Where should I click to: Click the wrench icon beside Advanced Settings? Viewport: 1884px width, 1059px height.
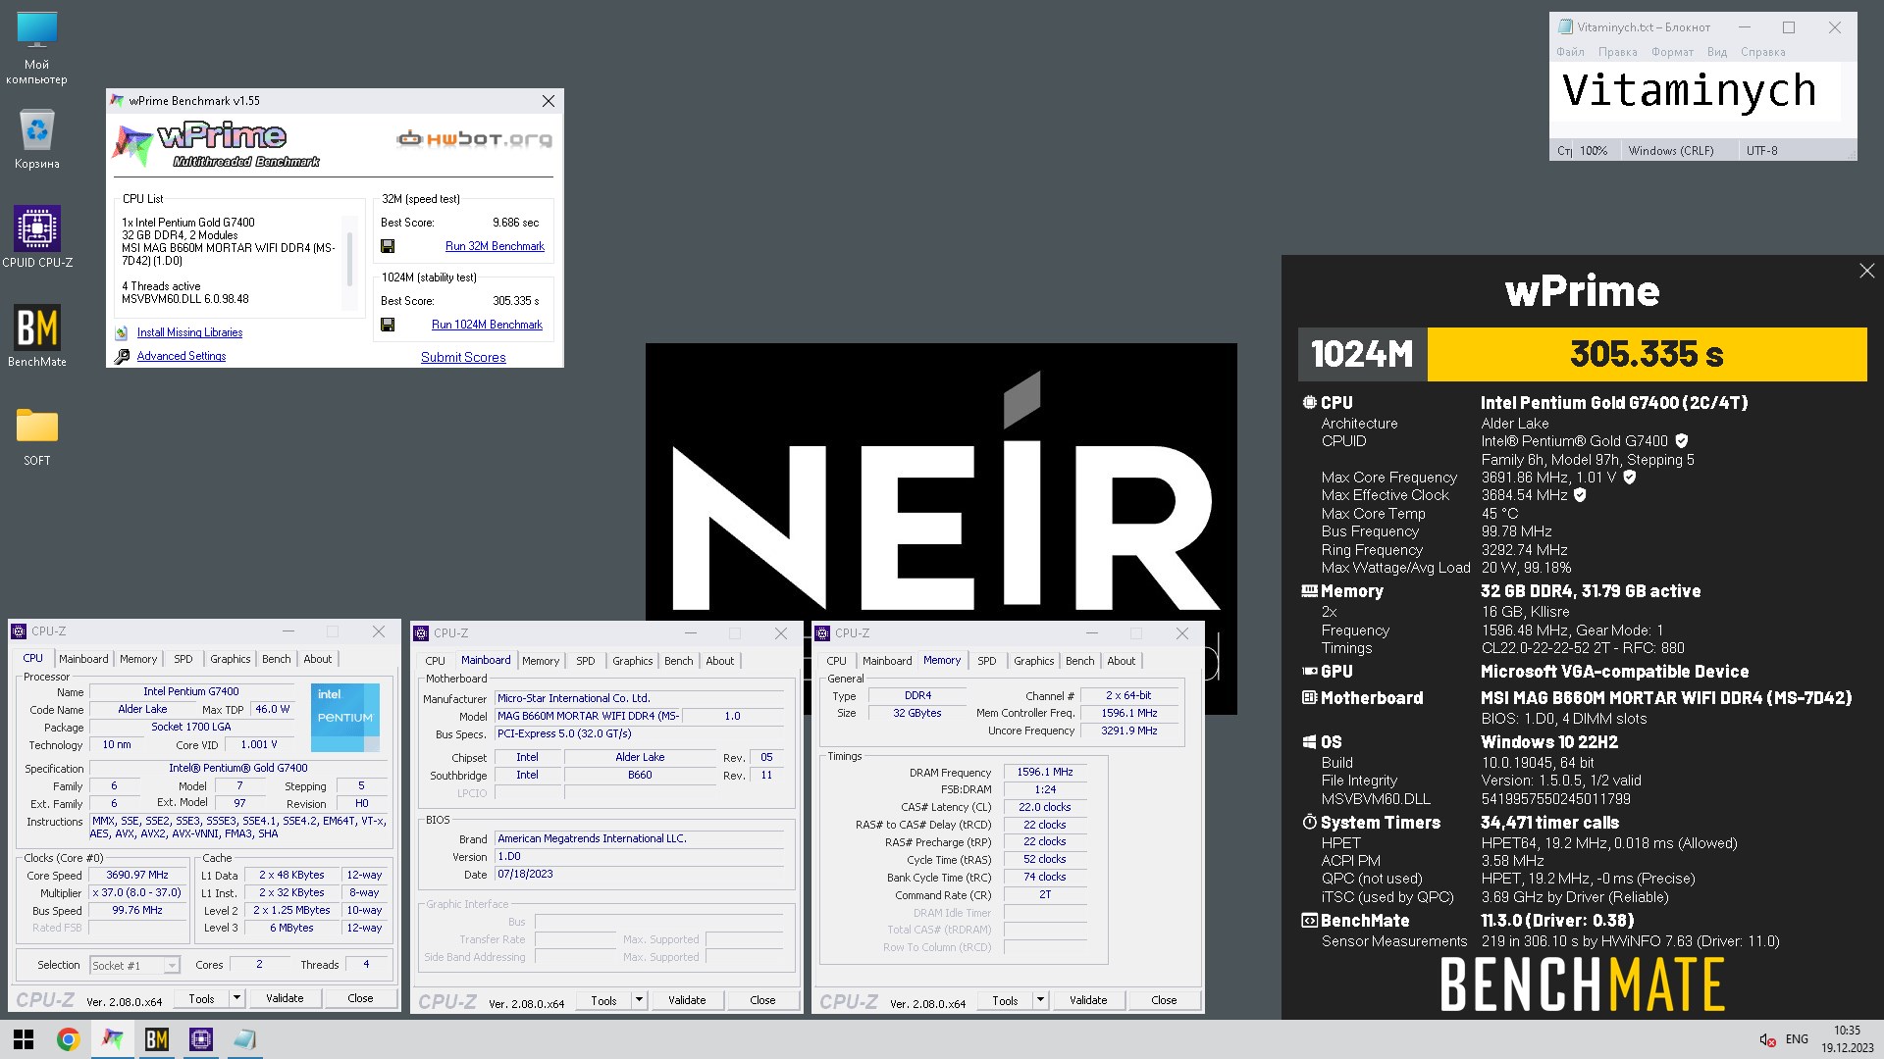122,357
